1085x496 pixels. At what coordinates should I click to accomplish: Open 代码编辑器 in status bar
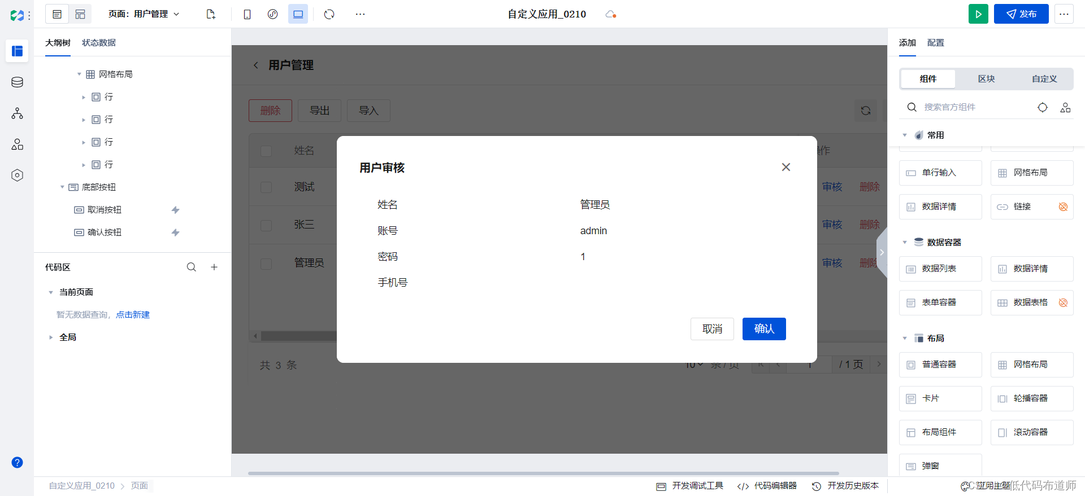pos(767,486)
